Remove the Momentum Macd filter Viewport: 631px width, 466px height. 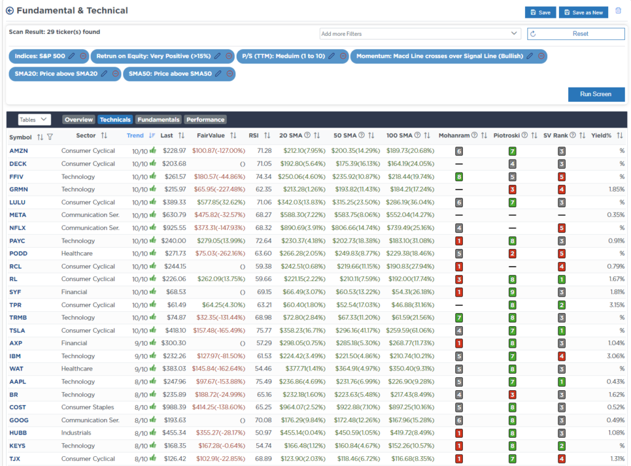pos(542,56)
